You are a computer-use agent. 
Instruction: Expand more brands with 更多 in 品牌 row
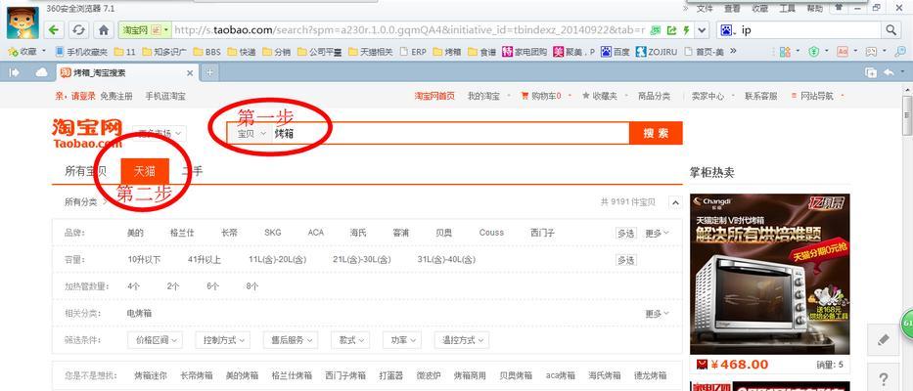(x=657, y=233)
